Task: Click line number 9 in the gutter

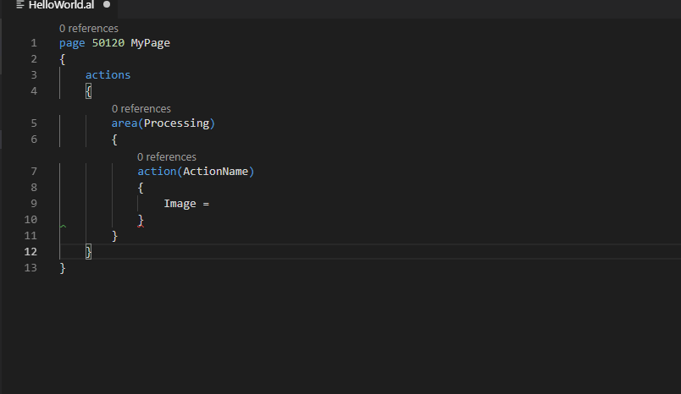Action: pos(34,204)
